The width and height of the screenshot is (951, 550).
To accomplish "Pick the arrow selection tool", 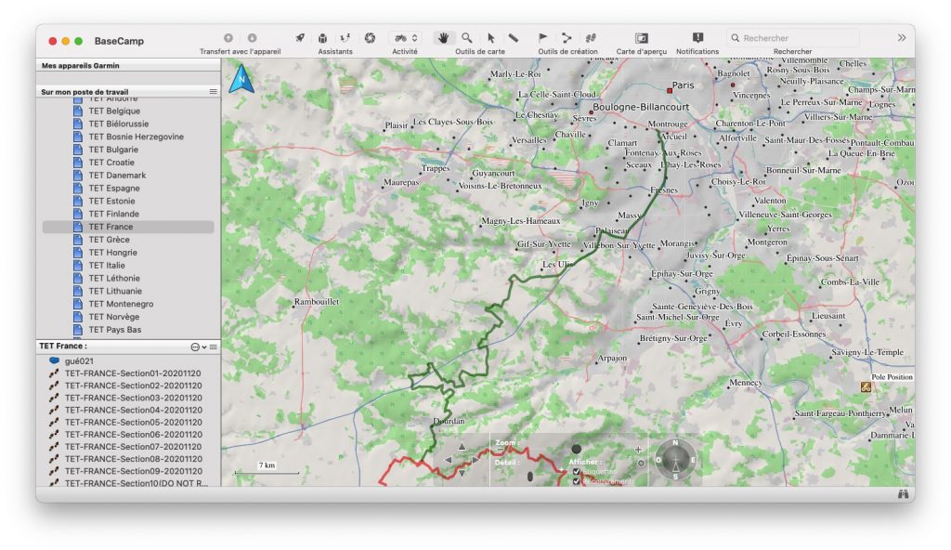I will pyautogui.click(x=491, y=37).
